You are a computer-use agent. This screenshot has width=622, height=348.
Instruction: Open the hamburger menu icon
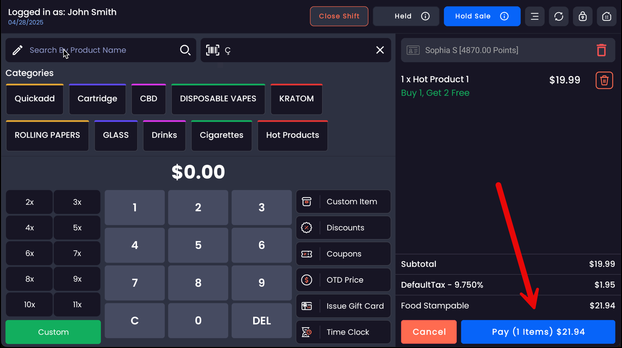coord(535,16)
